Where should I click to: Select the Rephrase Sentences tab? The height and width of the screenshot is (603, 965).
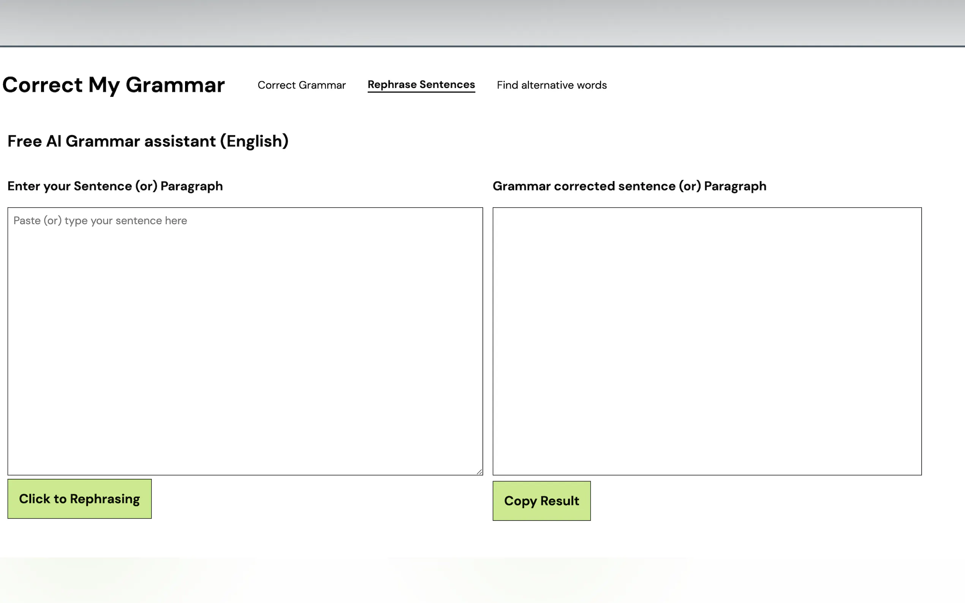(421, 85)
